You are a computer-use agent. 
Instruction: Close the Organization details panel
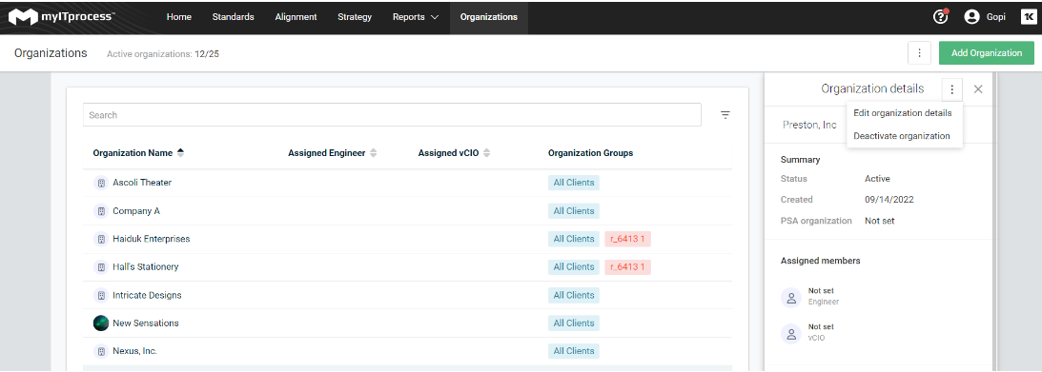point(978,88)
